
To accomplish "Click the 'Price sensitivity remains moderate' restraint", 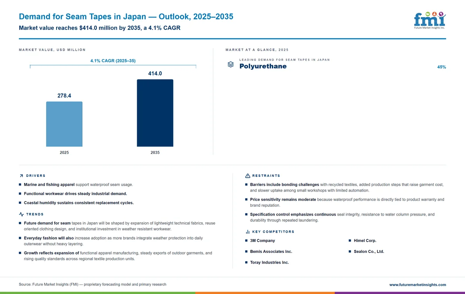I will (347, 202).
